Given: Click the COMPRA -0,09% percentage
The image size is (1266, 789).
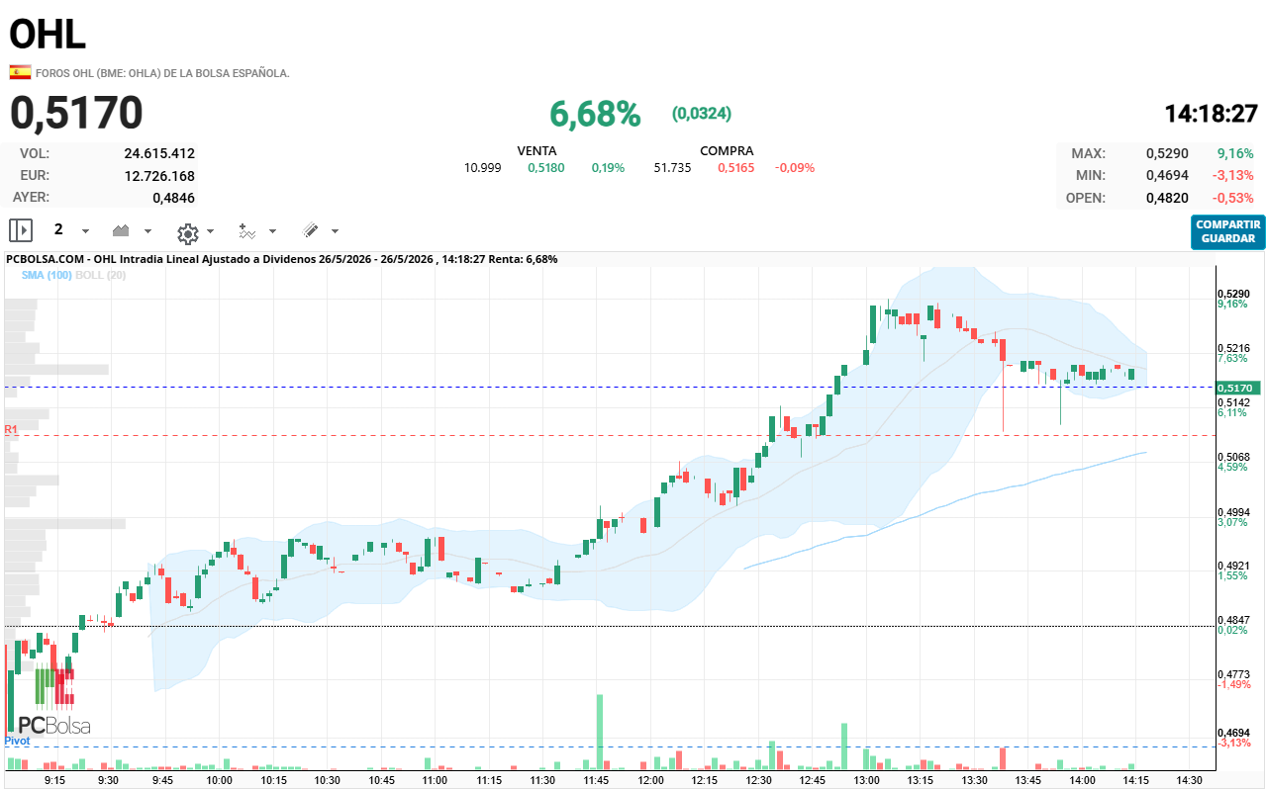Looking at the screenshot, I should [795, 168].
